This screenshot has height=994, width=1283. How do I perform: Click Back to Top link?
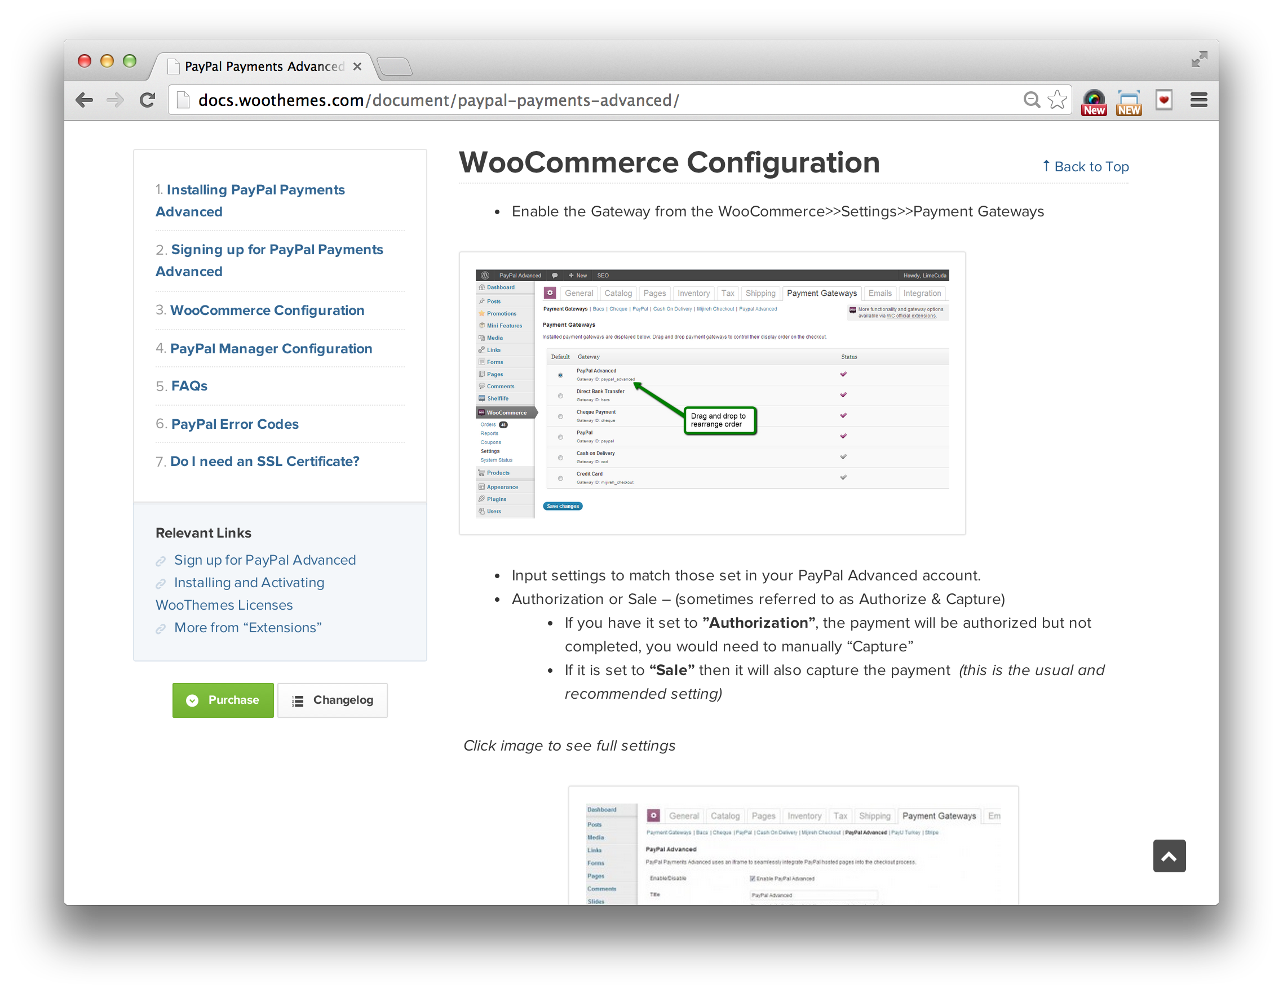(1085, 167)
